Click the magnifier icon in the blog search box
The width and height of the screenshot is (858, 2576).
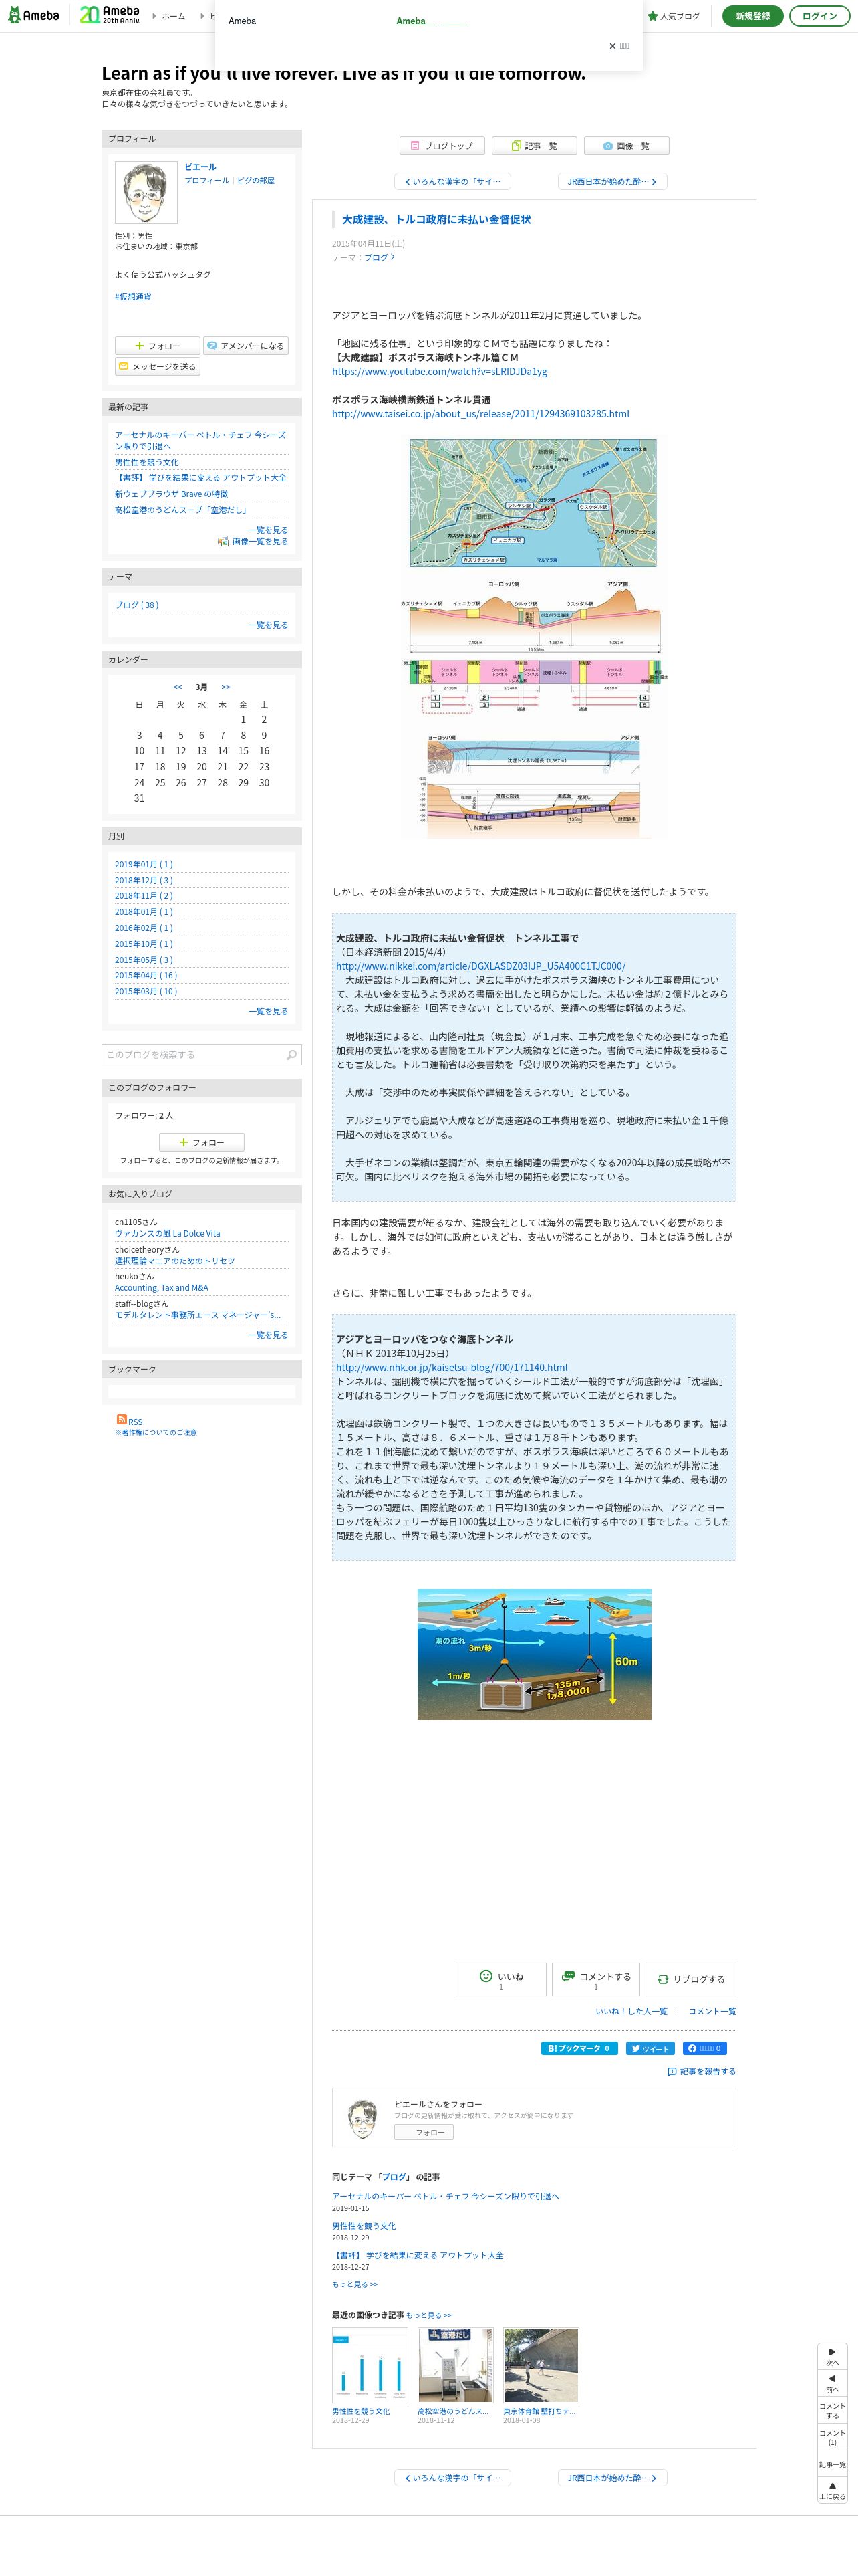click(291, 1055)
